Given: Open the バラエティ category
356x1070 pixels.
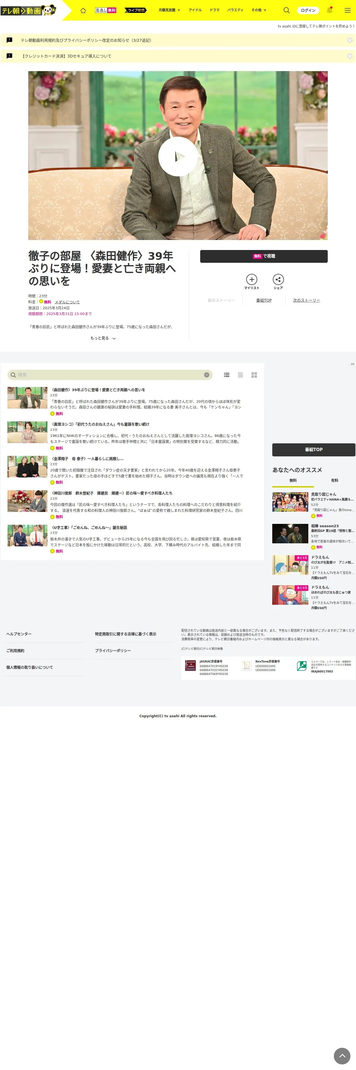Looking at the screenshot, I should (x=235, y=10).
